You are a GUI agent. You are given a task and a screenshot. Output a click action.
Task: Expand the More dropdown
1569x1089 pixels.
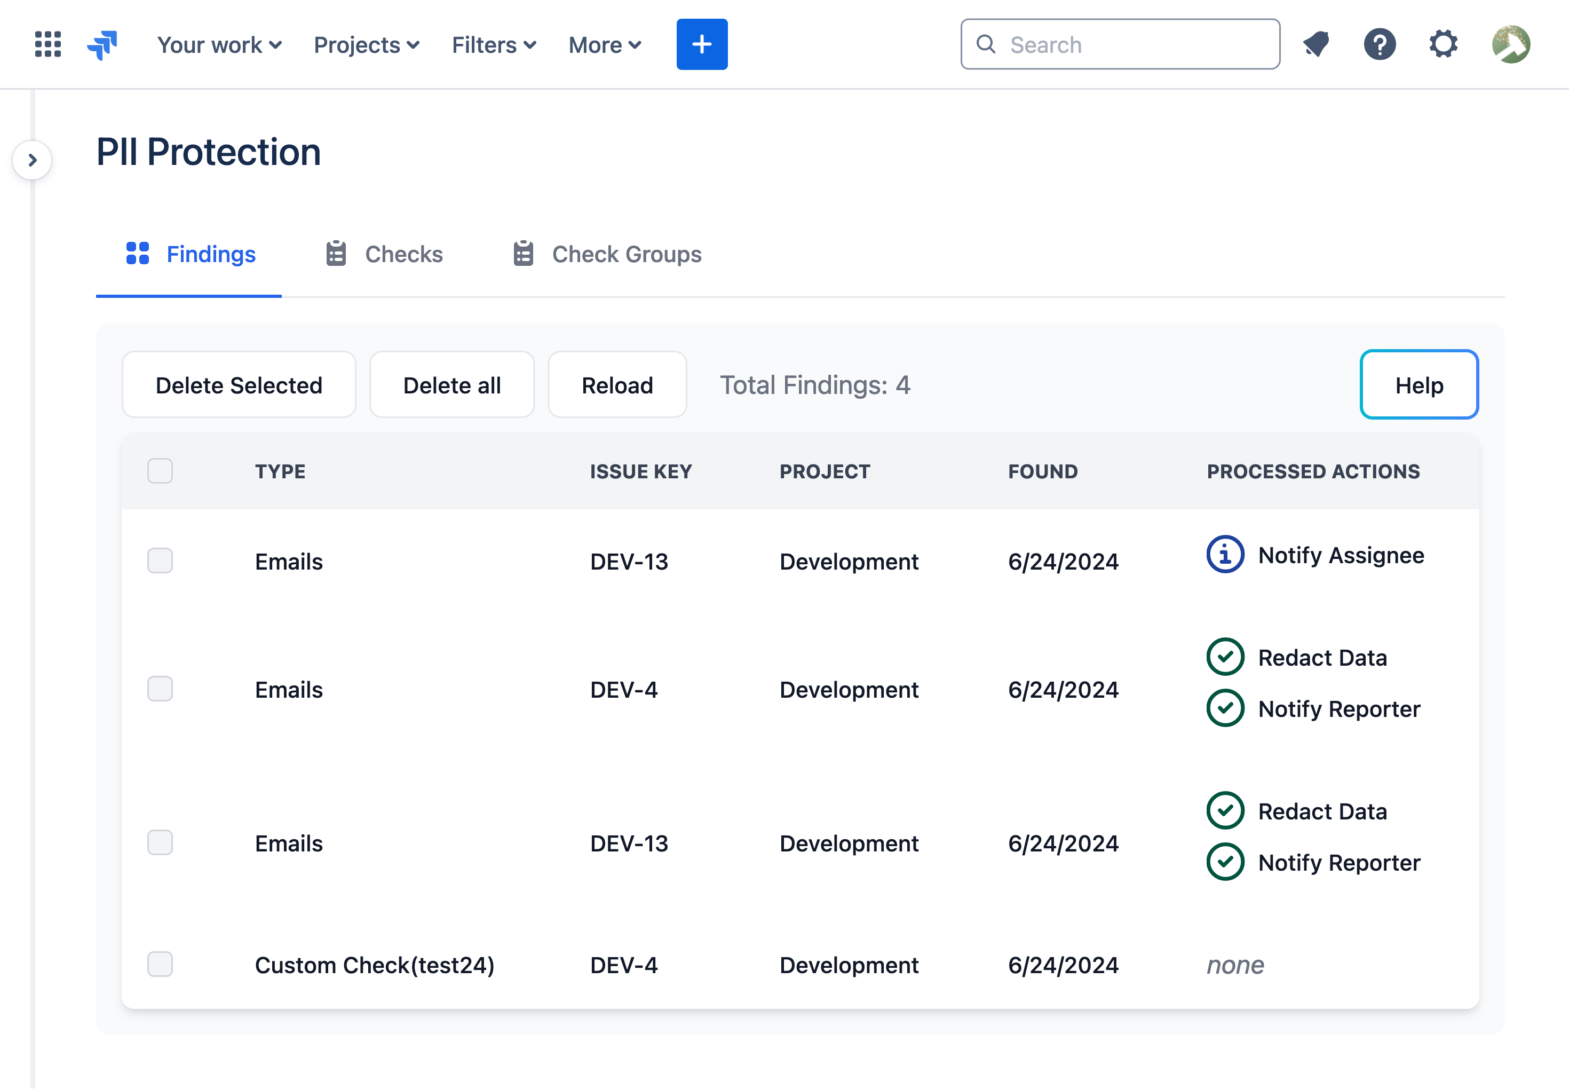click(x=605, y=45)
